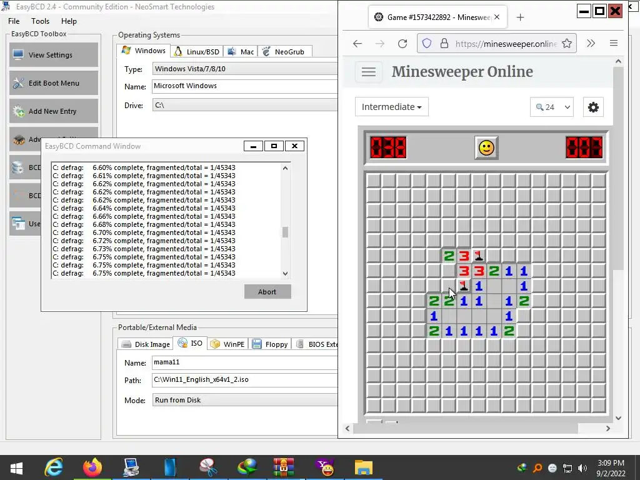Click the network tray icon
640x480 pixels.
point(567,467)
